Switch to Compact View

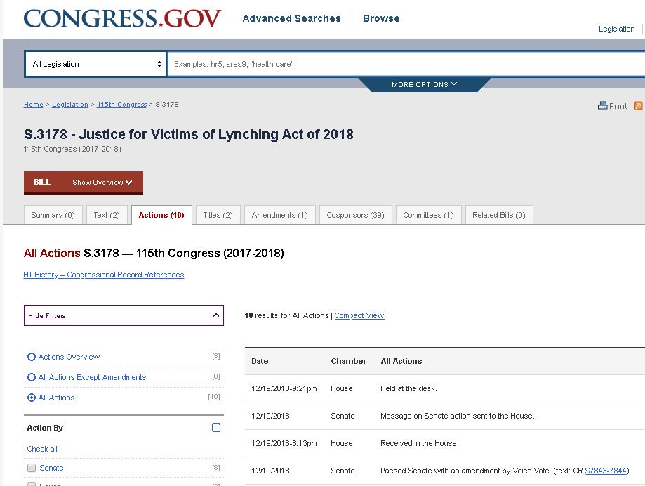pyautogui.click(x=359, y=315)
